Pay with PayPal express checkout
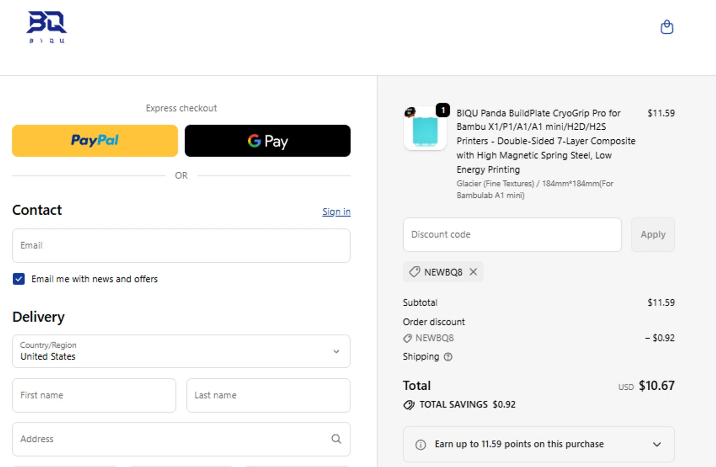Screen dimensions: 716x467 [95, 141]
